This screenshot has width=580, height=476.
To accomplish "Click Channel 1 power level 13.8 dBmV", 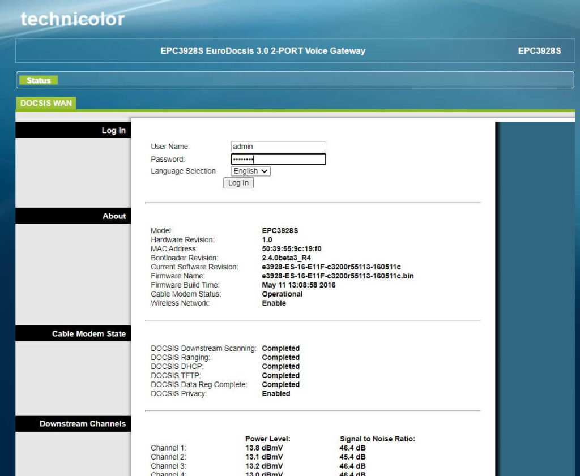I will pos(264,448).
